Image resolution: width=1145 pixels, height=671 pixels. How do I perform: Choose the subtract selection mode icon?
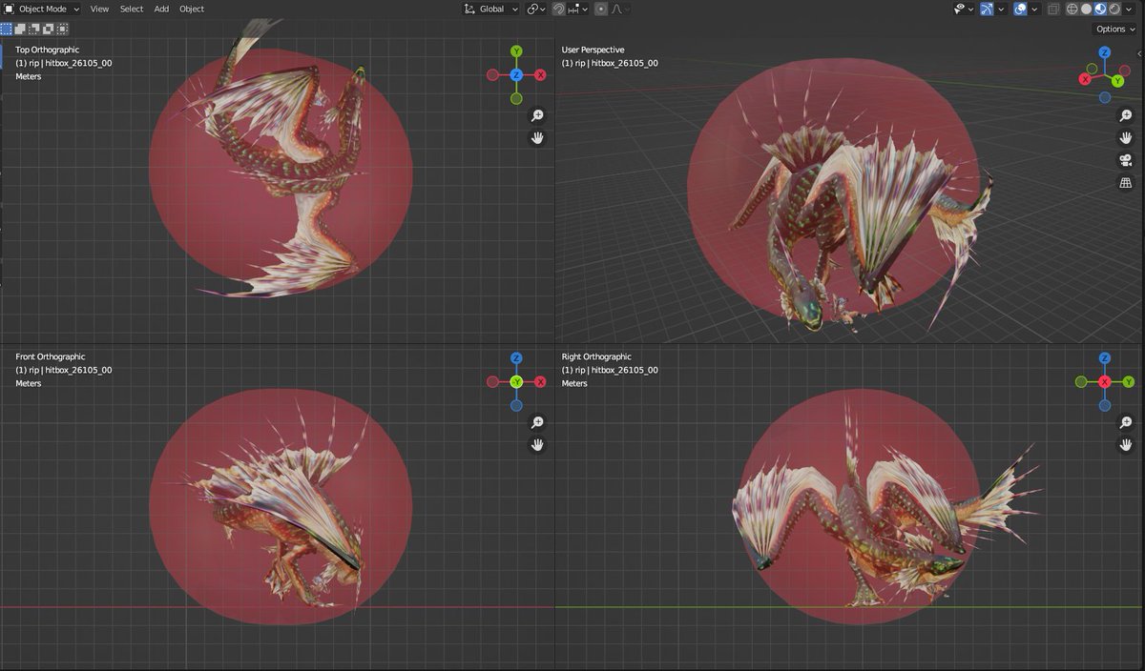click(34, 29)
